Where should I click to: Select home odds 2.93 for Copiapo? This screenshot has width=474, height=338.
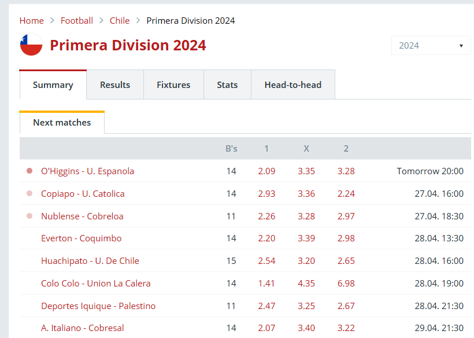266,194
